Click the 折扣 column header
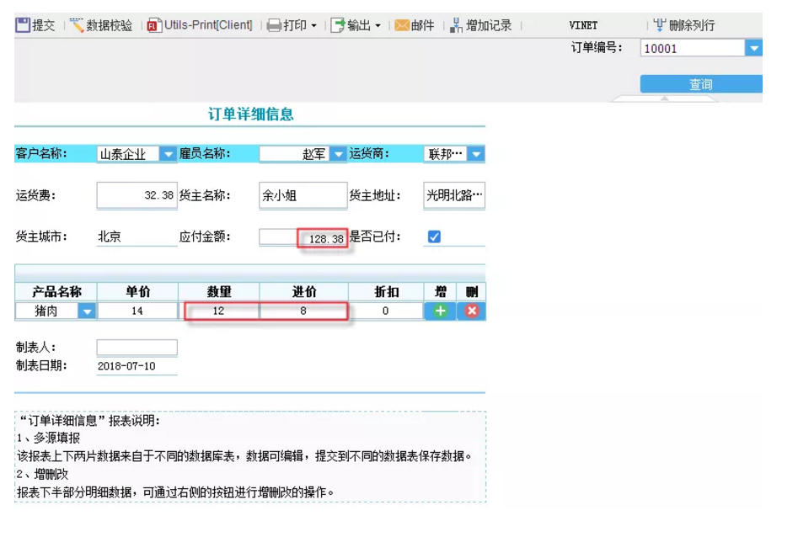Viewport: 798px width, 537px height. (x=386, y=291)
